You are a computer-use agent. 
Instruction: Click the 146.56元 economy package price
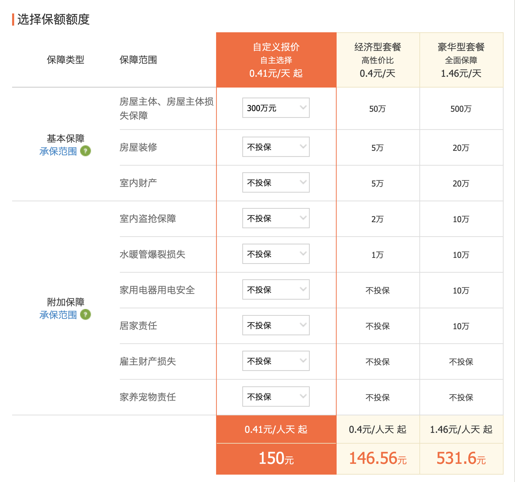(x=377, y=459)
